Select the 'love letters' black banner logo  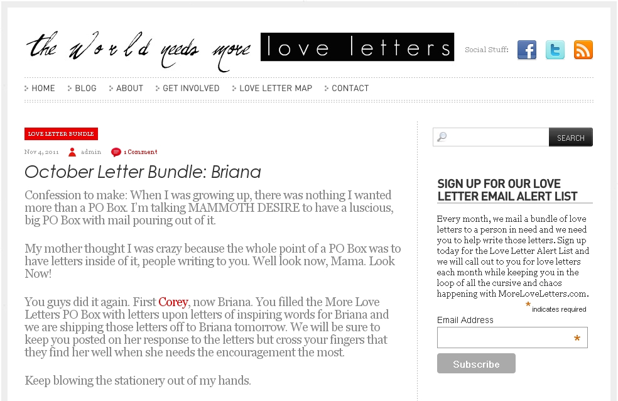pyautogui.click(x=357, y=47)
